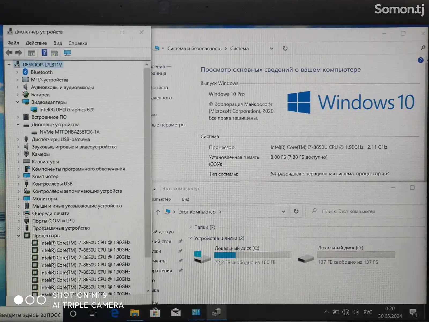Click the Камеры category icon
This screenshot has width=429, height=322.
26,154
